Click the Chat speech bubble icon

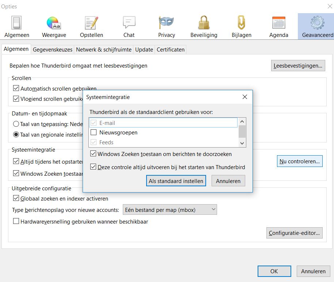tap(129, 23)
